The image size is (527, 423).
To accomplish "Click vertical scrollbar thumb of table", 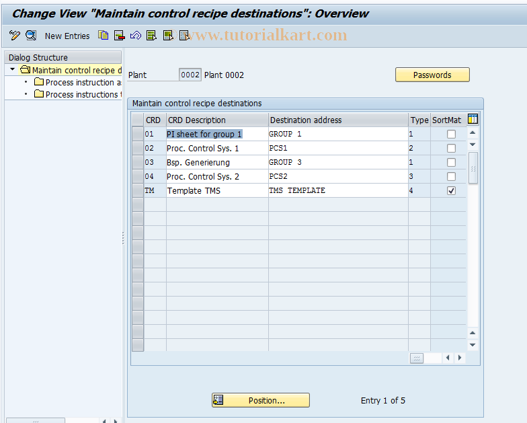I will [473, 168].
